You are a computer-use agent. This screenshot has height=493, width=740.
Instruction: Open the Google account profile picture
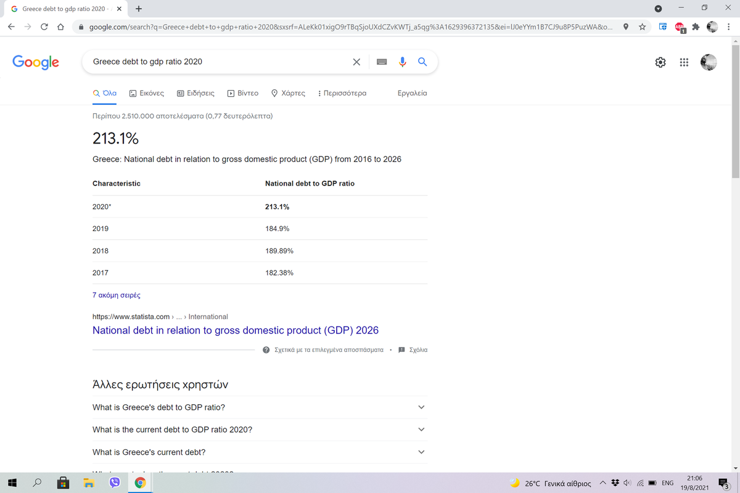click(x=709, y=62)
